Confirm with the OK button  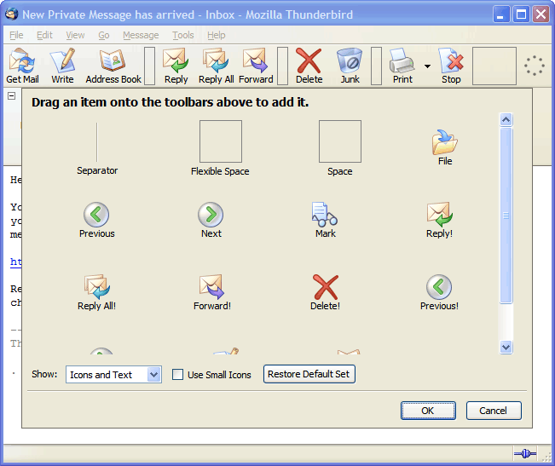pyautogui.click(x=428, y=411)
